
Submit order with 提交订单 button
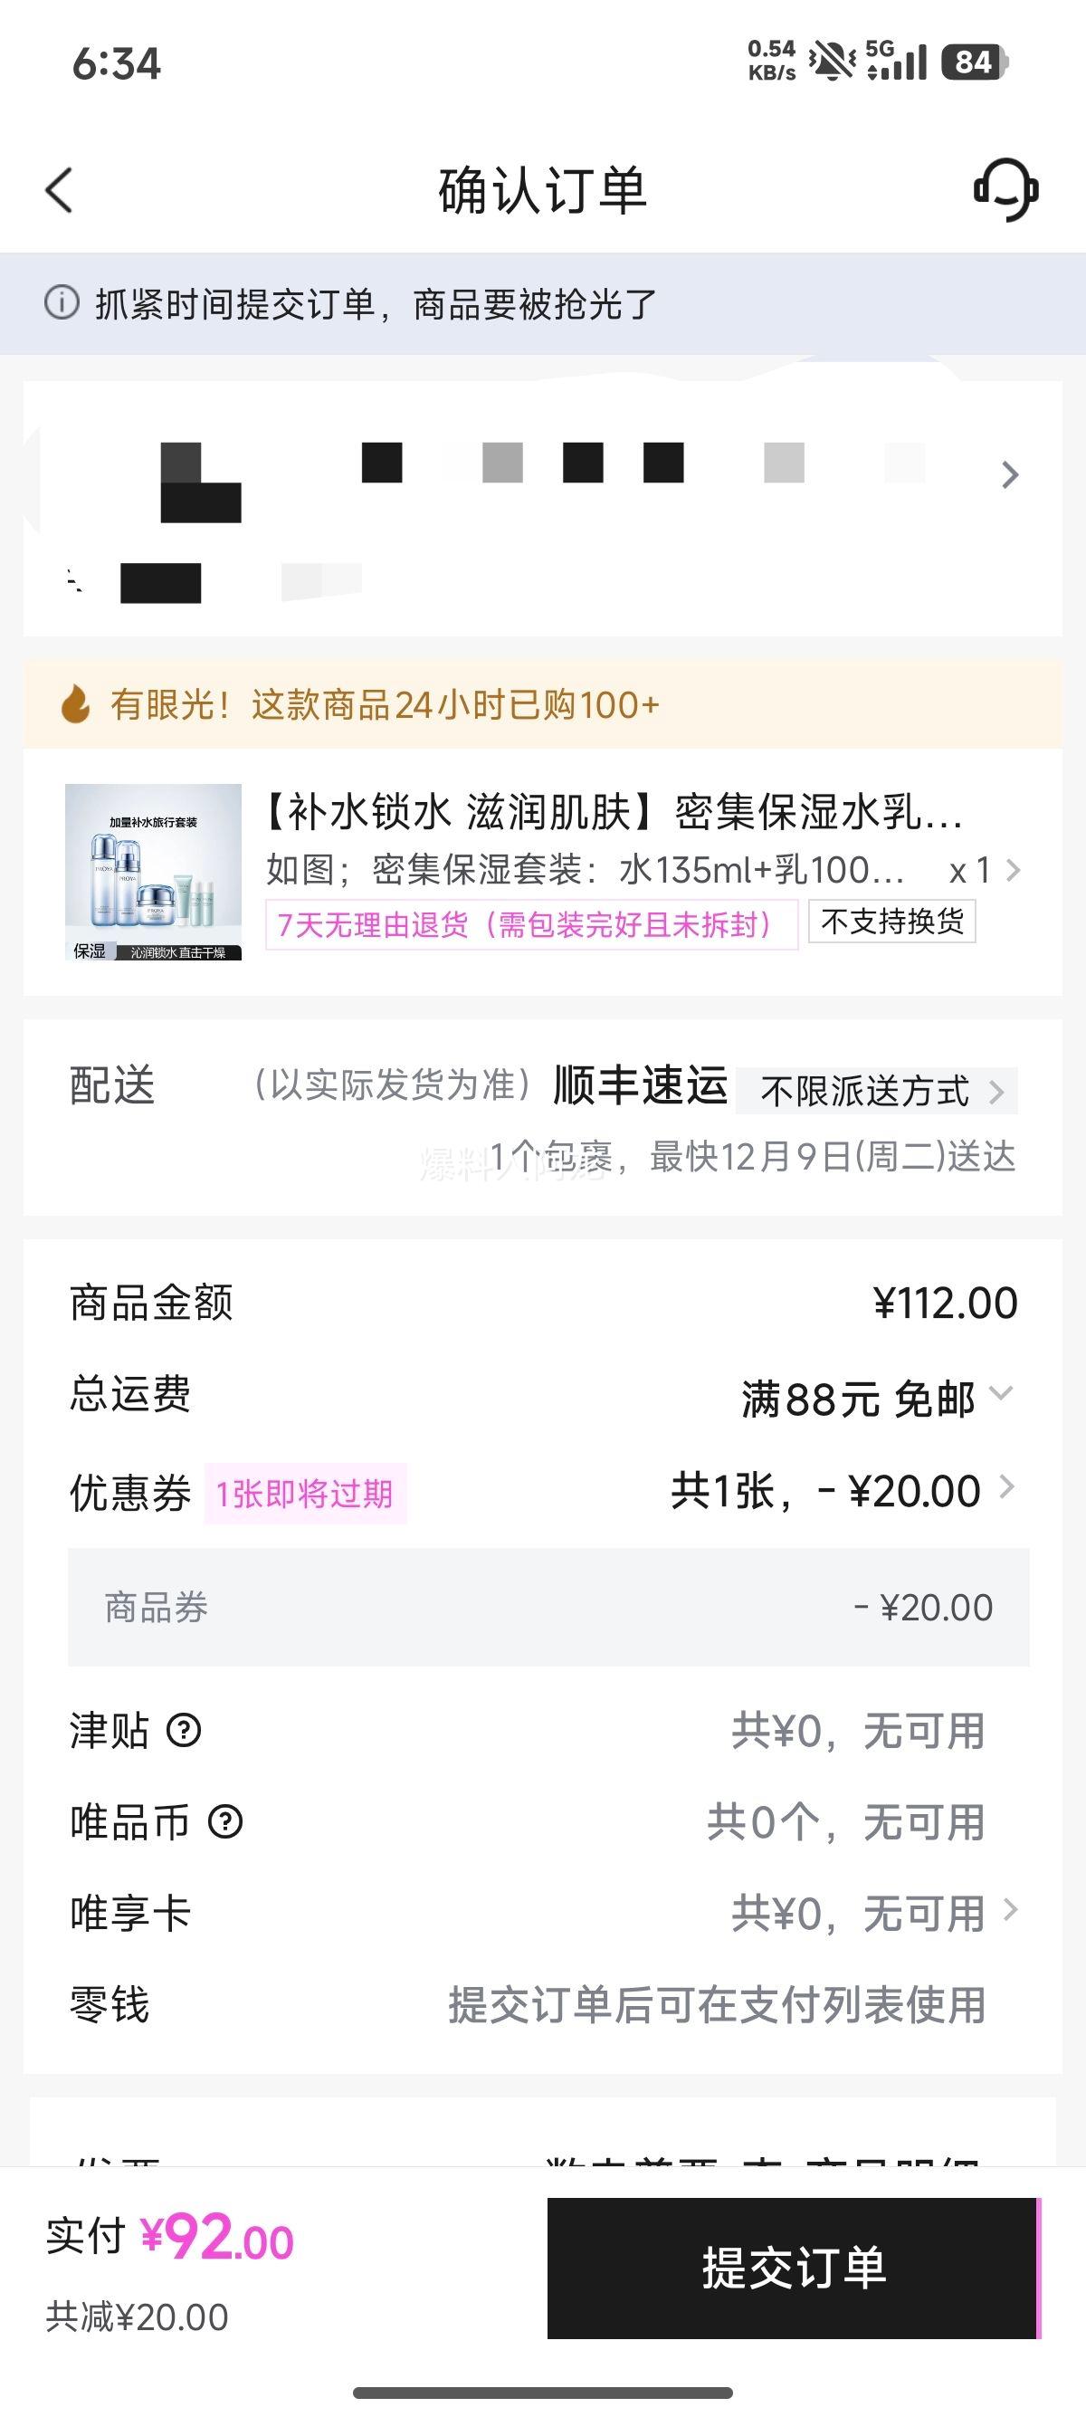794,2267
